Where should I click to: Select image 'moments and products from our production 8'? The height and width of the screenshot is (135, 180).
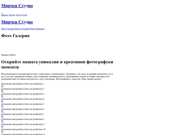coord(23,119)
